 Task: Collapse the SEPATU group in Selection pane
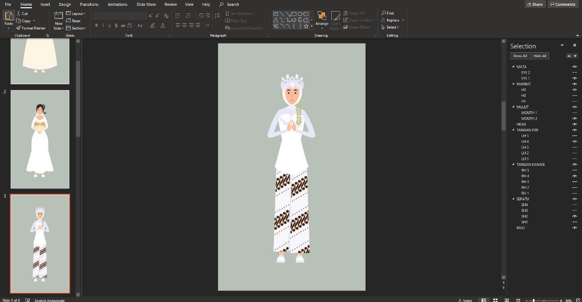click(x=514, y=199)
